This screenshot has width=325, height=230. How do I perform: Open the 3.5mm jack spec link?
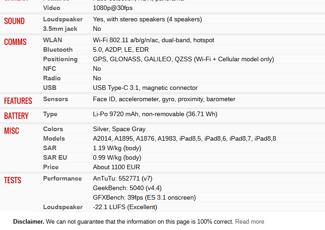60,29
